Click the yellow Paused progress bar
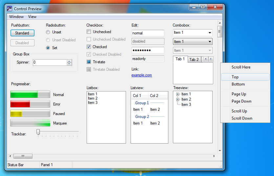Image resolution: width=274 pixels, height=176 pixels. 30,113
